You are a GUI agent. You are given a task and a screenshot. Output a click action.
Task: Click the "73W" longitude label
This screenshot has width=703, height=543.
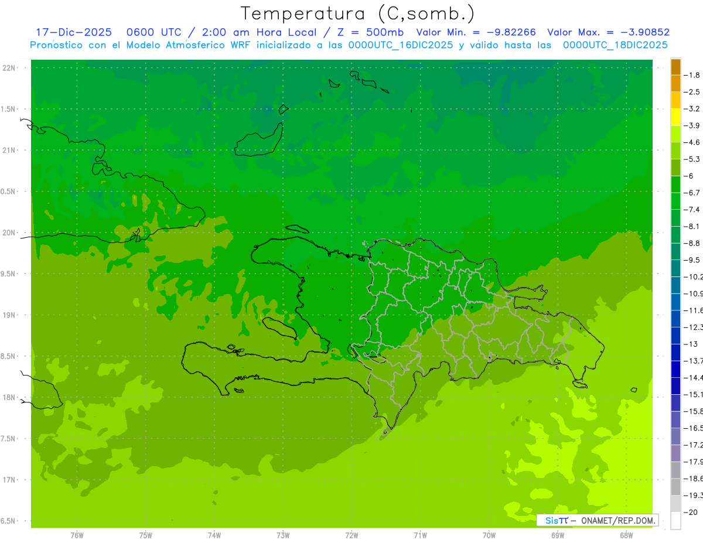(x=283, y=535)
